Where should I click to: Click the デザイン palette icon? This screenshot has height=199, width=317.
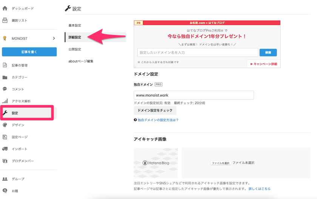click(x=5, y=125)
